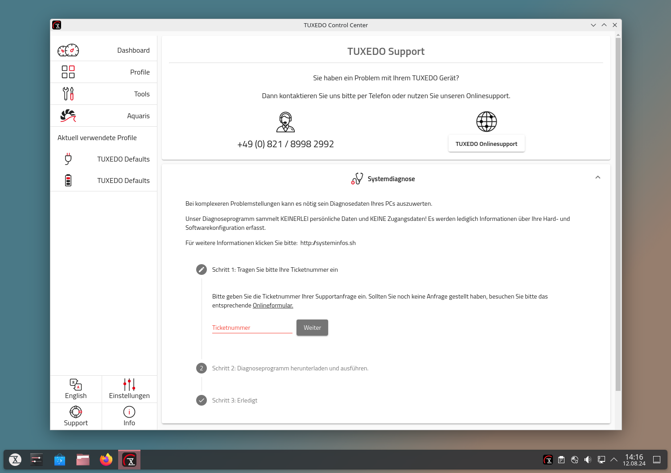
Task: Click the phone support agent icon
Action: coord(285,122)
